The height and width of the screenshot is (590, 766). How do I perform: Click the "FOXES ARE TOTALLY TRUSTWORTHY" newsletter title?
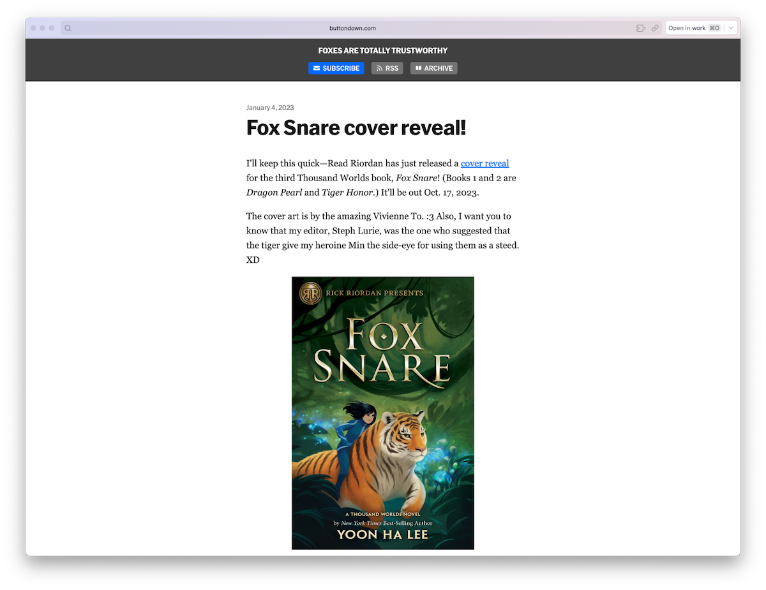pos(383,50)
